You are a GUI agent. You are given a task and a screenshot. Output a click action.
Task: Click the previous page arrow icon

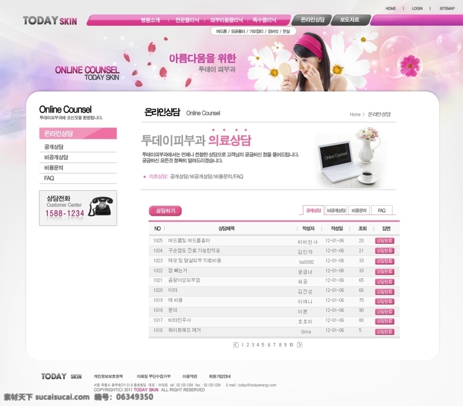coord(236,345)
